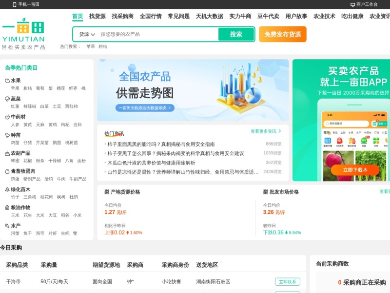Click the 农副产品 category icon
The image size is (390, 293).
[x=7, y=153]
